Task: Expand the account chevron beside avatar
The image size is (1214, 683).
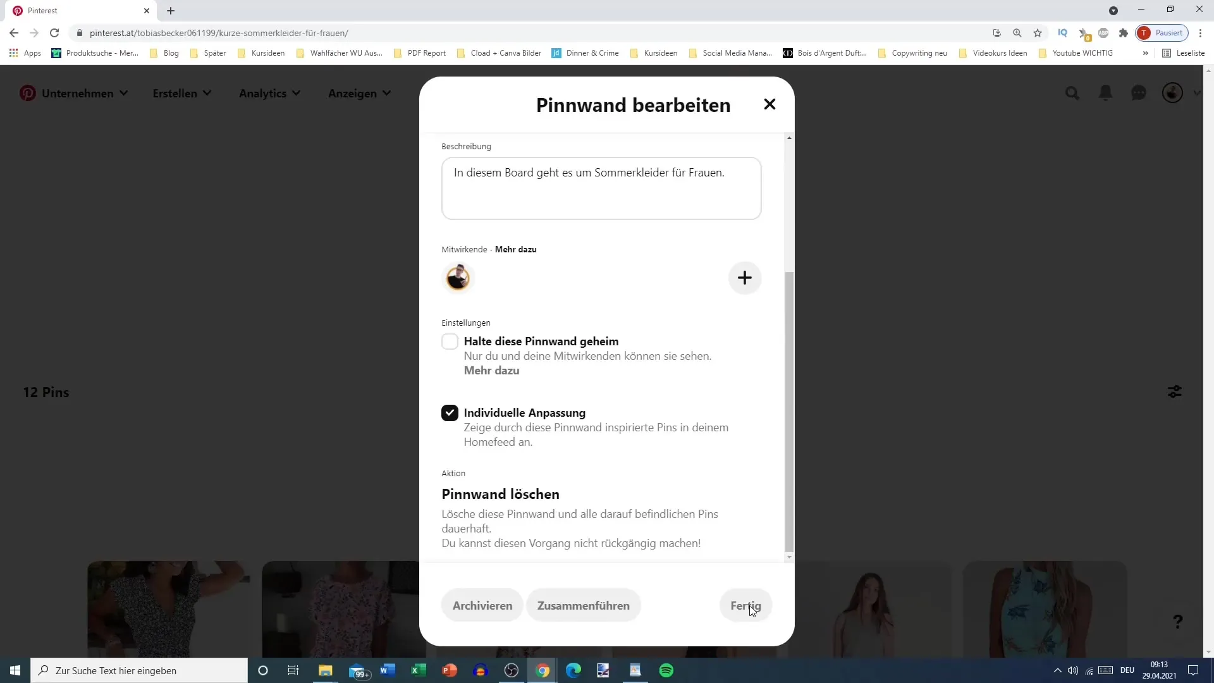Action: click(x=1197, y=93)
